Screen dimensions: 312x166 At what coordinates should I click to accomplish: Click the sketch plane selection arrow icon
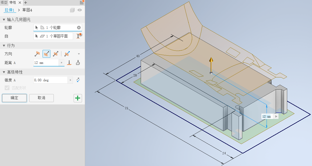[37, 36]
